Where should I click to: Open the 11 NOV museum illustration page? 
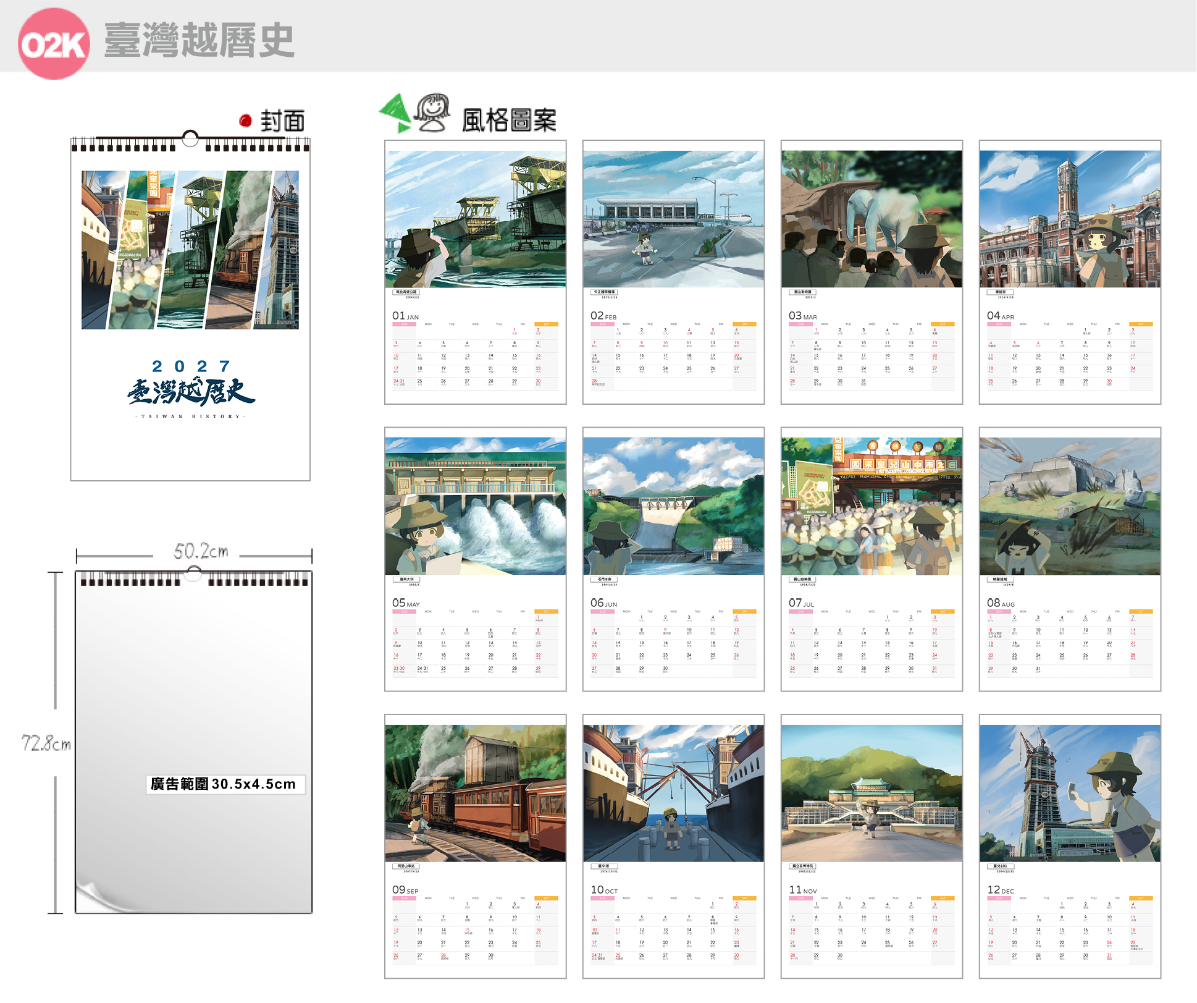tap(872, 847)
